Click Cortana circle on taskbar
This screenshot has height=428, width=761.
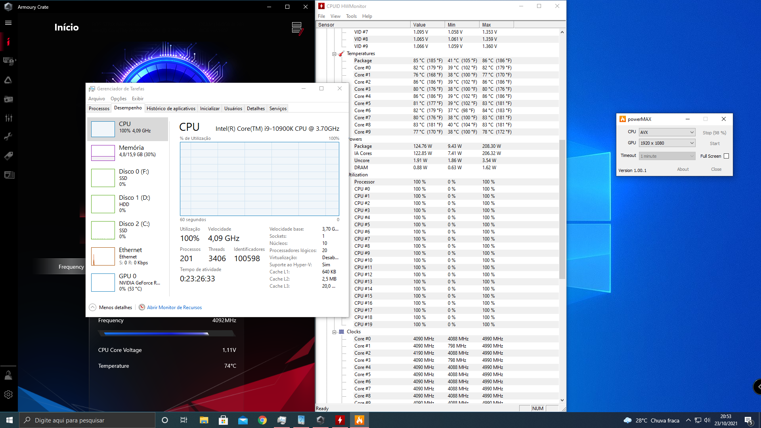[165, 420]
